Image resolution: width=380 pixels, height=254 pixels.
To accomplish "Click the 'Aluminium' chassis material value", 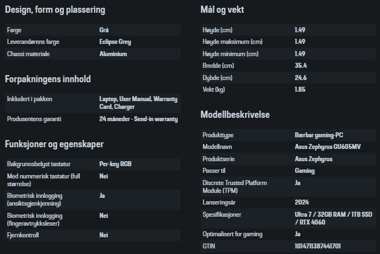I will pyautogui.click(x=113, y=54).
